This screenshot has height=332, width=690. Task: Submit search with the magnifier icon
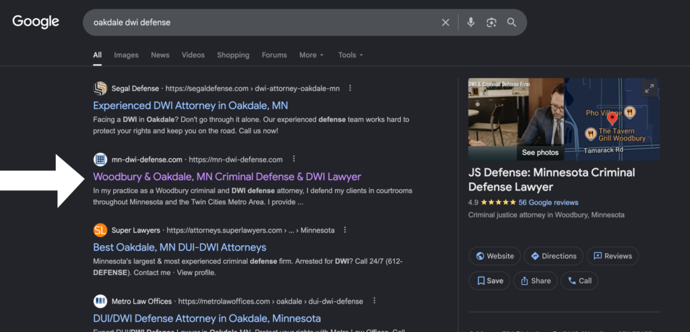pos(511,22)
